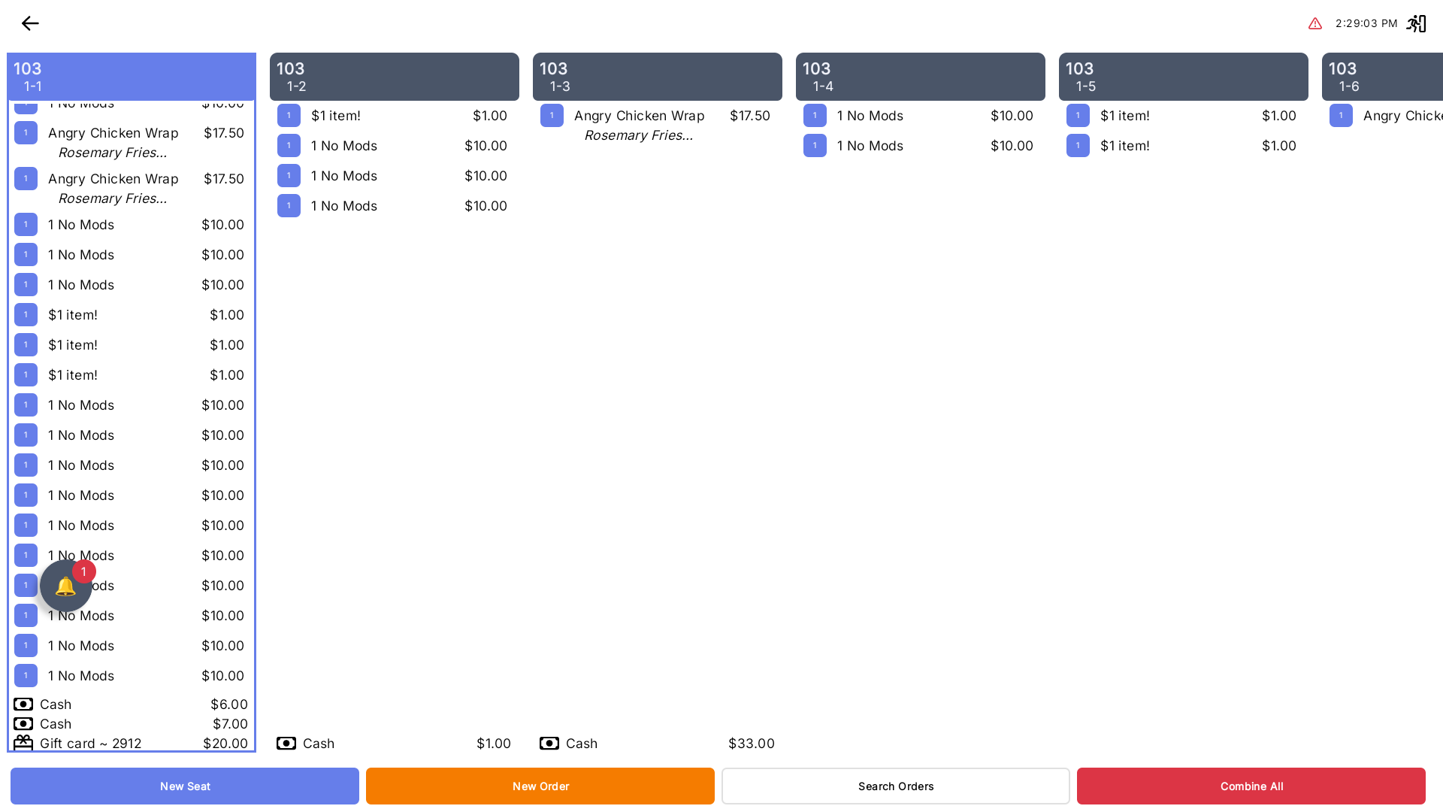Click the cash icon for $33.00 payment
The width and height of the screenshot is (1443, 812).
[x=549, y=744]
